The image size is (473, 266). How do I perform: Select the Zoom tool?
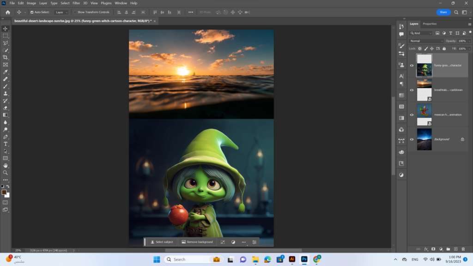pos(6,173)
